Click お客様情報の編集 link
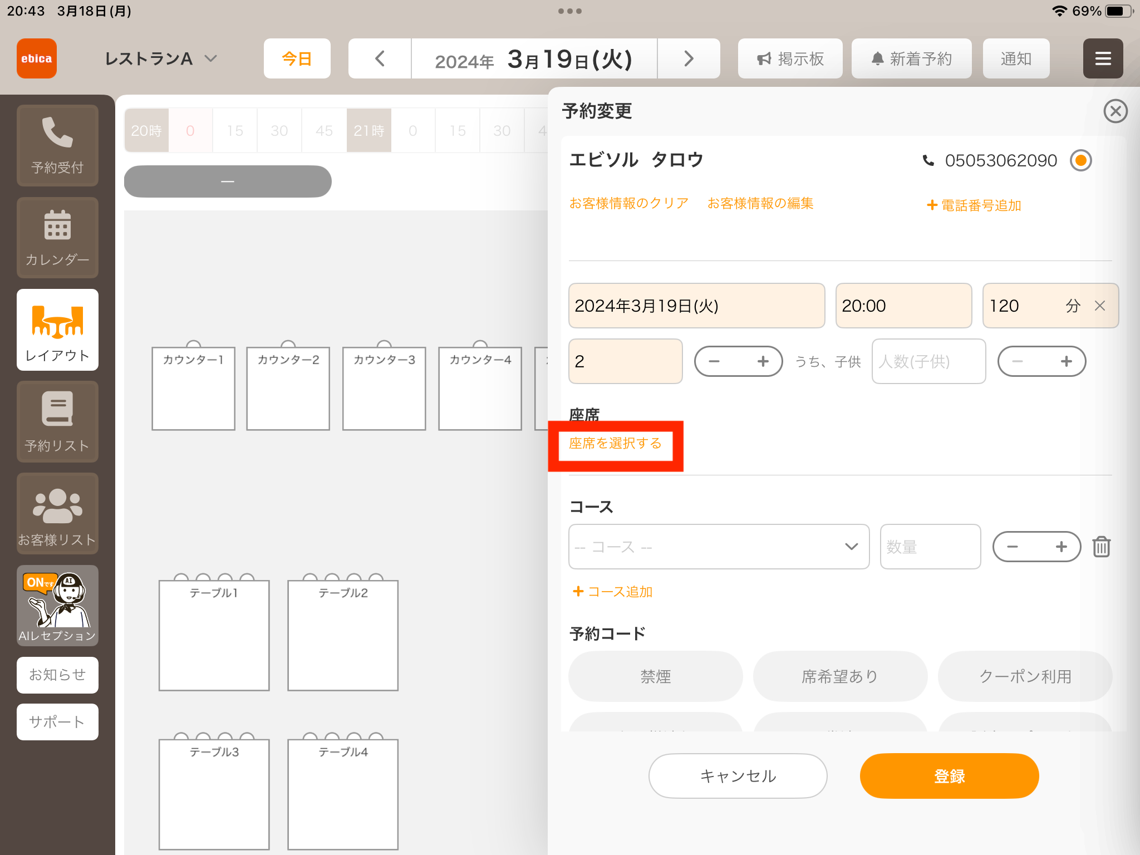This screenshot has width=1140, height=855. pos(760,203)
